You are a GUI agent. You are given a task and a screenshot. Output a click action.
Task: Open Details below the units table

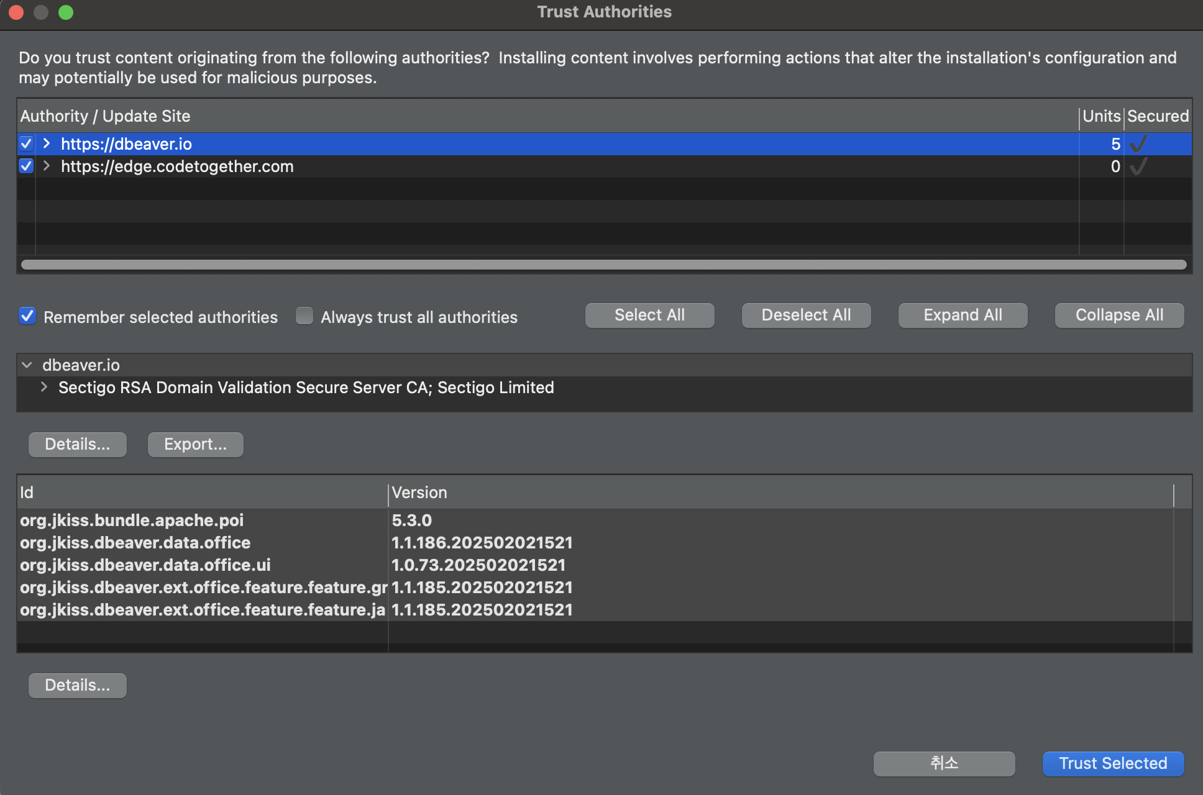[78, 686]
